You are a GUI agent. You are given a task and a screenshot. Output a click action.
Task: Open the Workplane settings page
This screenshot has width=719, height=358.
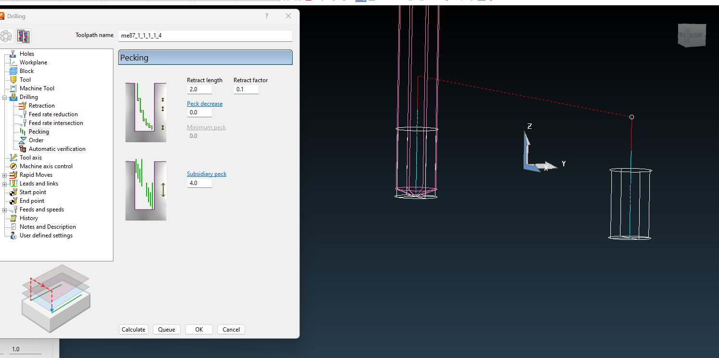pos(33,62)
